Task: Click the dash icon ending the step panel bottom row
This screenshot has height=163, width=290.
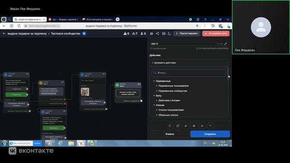Action: pyautogui.click(x=210, y=126)
